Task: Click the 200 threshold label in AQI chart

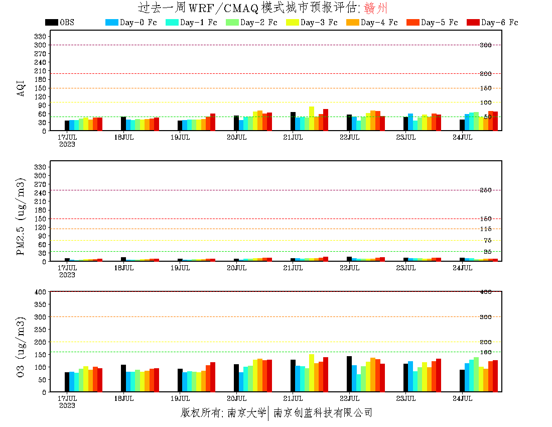Action: point(486,74)
